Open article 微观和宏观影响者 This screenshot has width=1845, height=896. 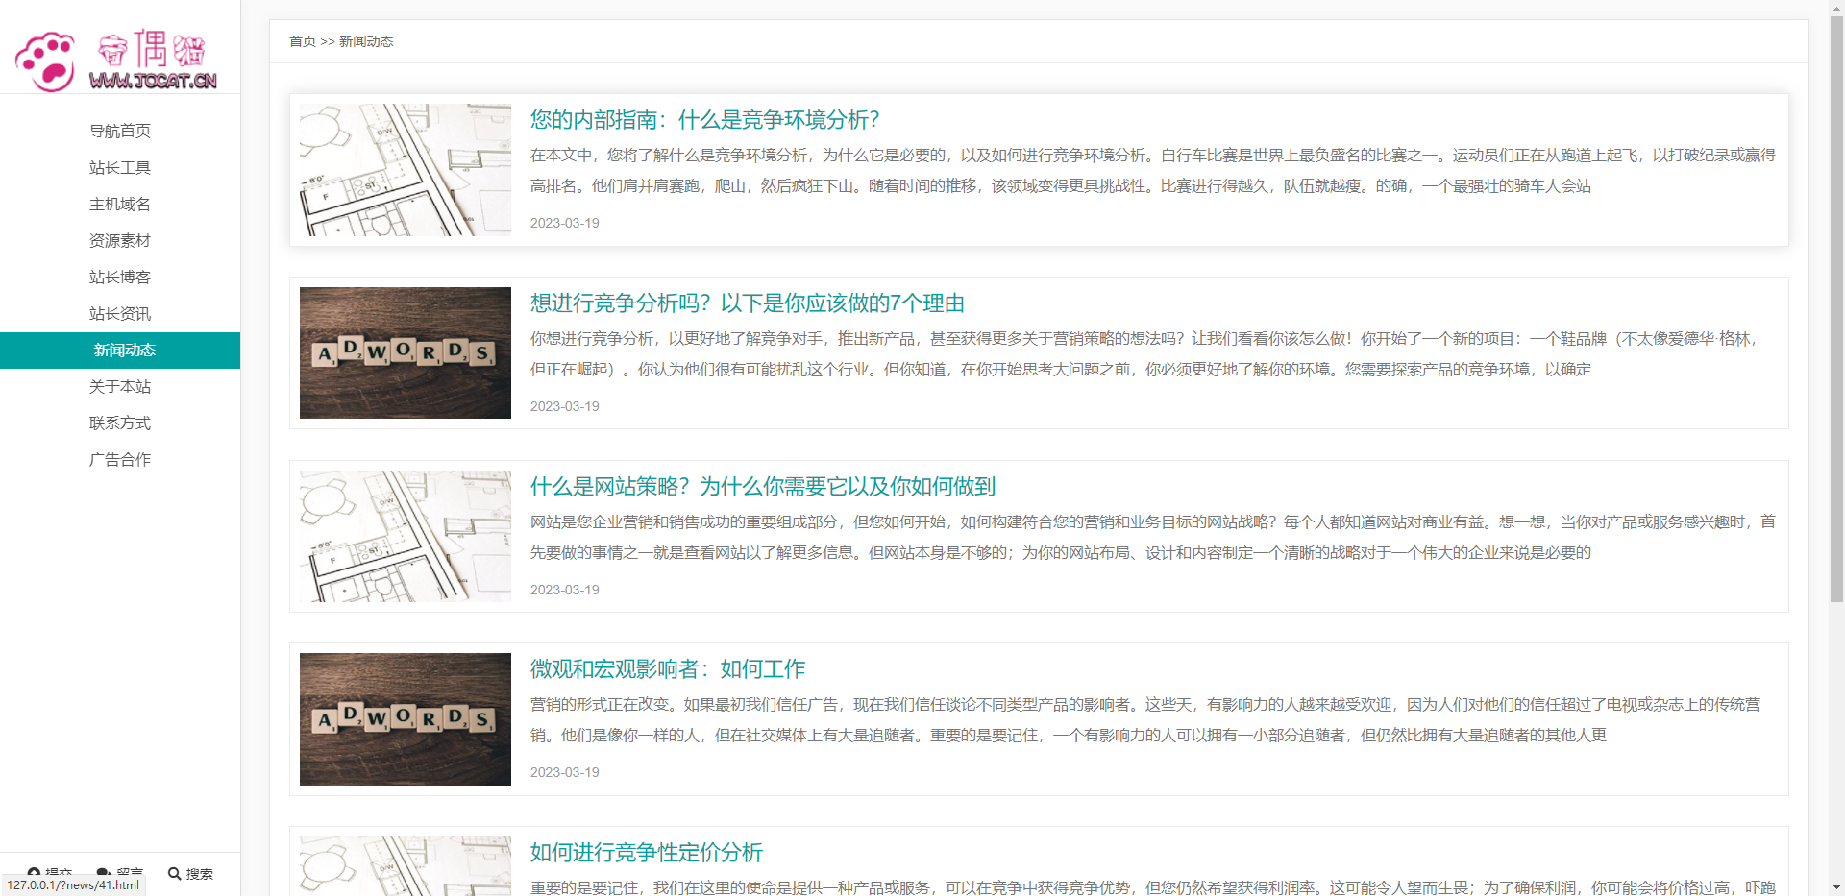668,668
